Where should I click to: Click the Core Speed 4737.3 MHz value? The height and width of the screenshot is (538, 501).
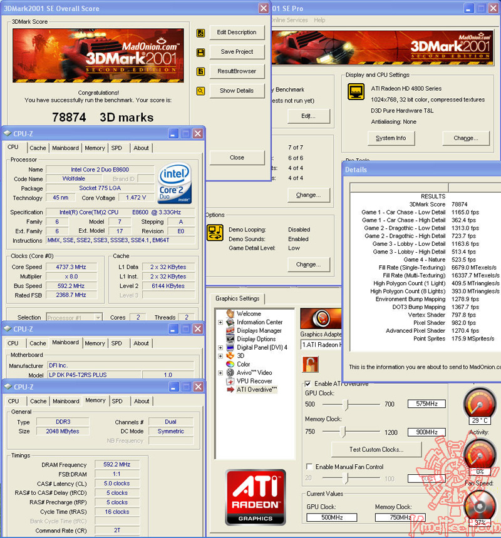point(71,267)
